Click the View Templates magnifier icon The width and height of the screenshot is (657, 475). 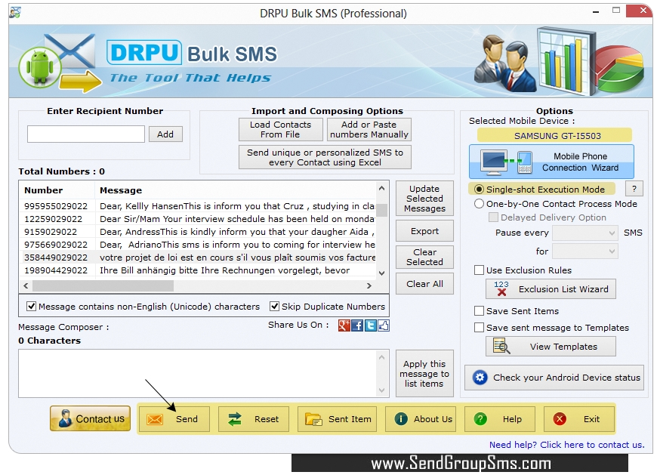tap(501, 347)
